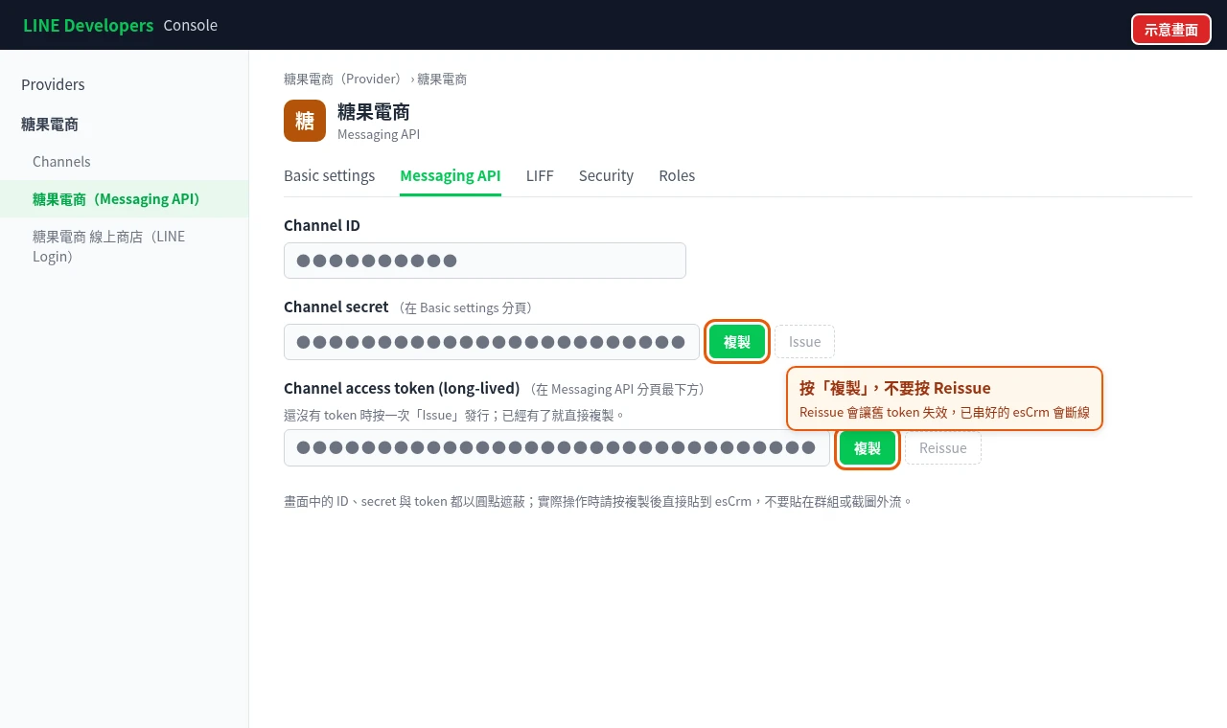This screenshot has width=1227, height=728.
Task: Open 糖果電商 線上商店（LINE Login）channel
Action: (124, 246)
